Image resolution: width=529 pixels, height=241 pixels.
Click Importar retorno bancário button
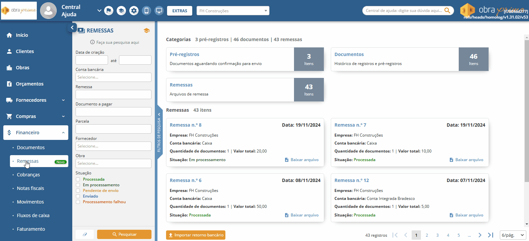(x=196, y=235)
